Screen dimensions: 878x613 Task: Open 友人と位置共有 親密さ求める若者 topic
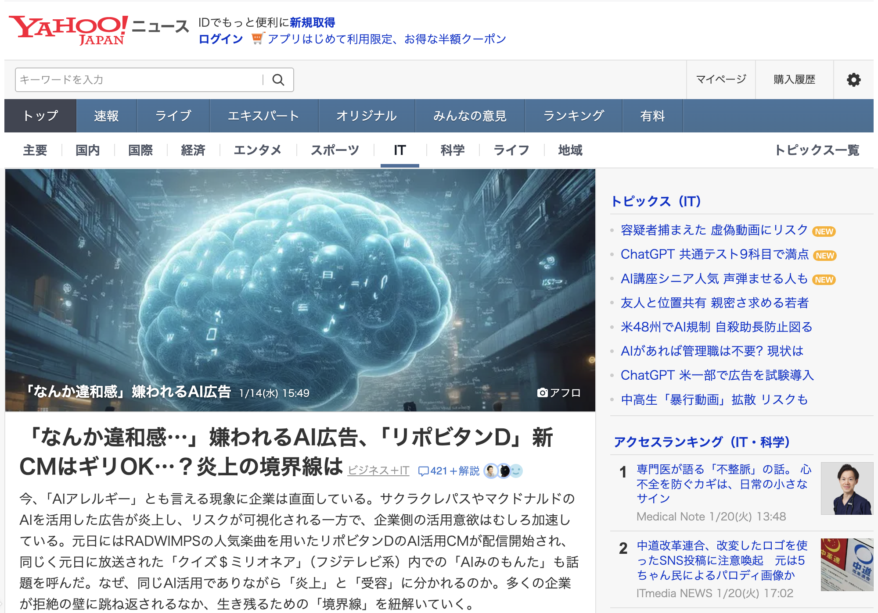tap(714, 303)
